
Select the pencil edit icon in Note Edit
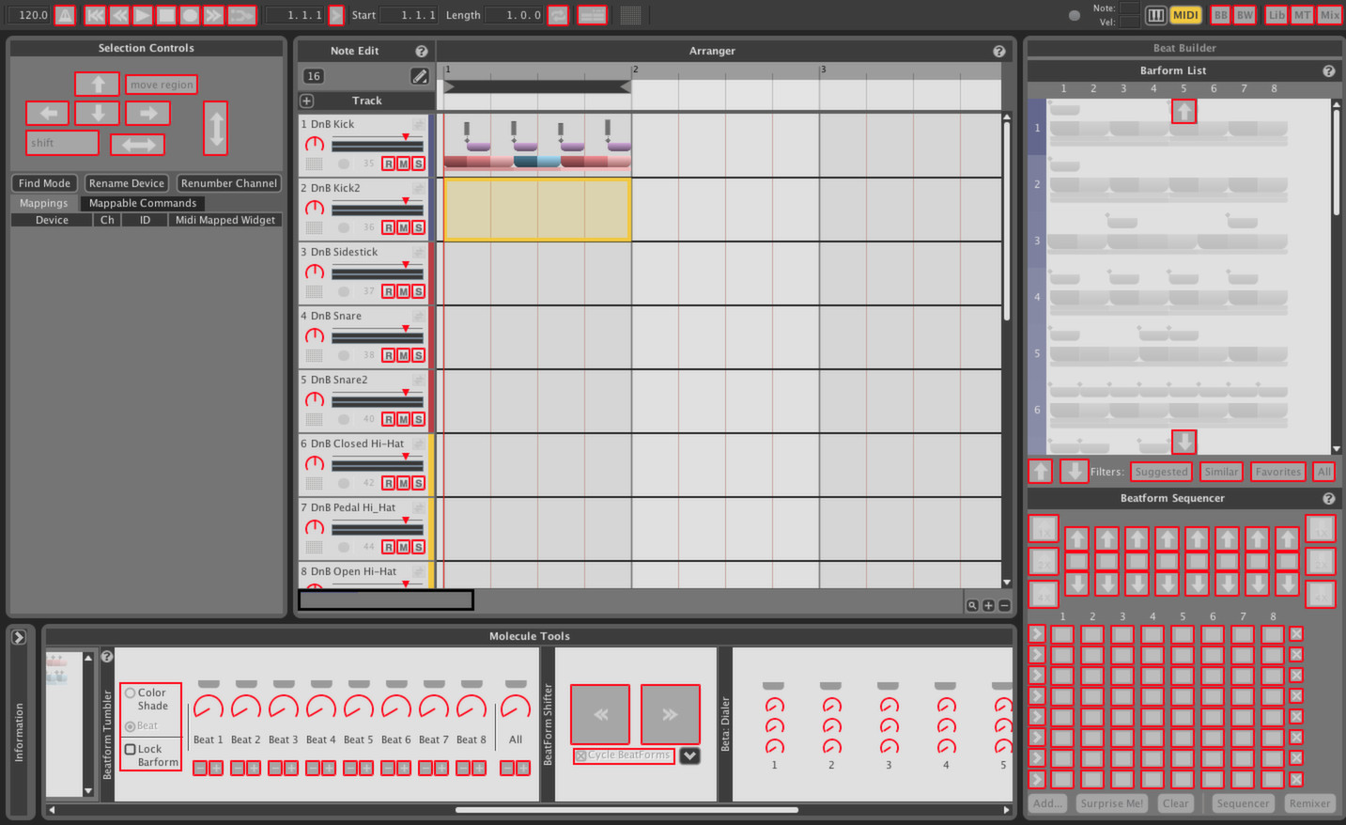[420, 75]
